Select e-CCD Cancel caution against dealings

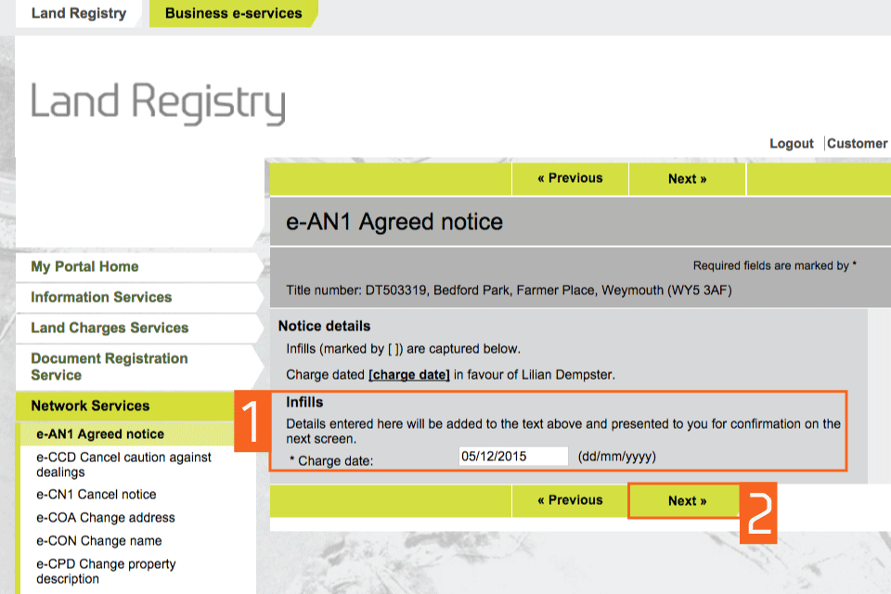(123, 464)
